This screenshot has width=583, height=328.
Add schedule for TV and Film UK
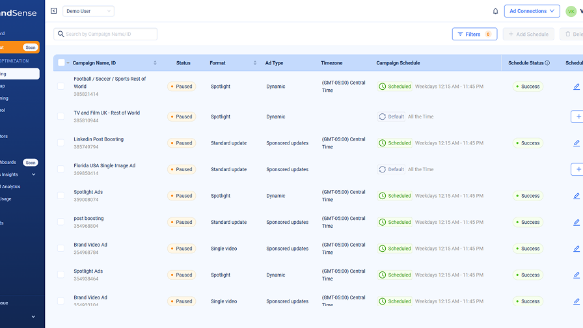pos(578,116)
